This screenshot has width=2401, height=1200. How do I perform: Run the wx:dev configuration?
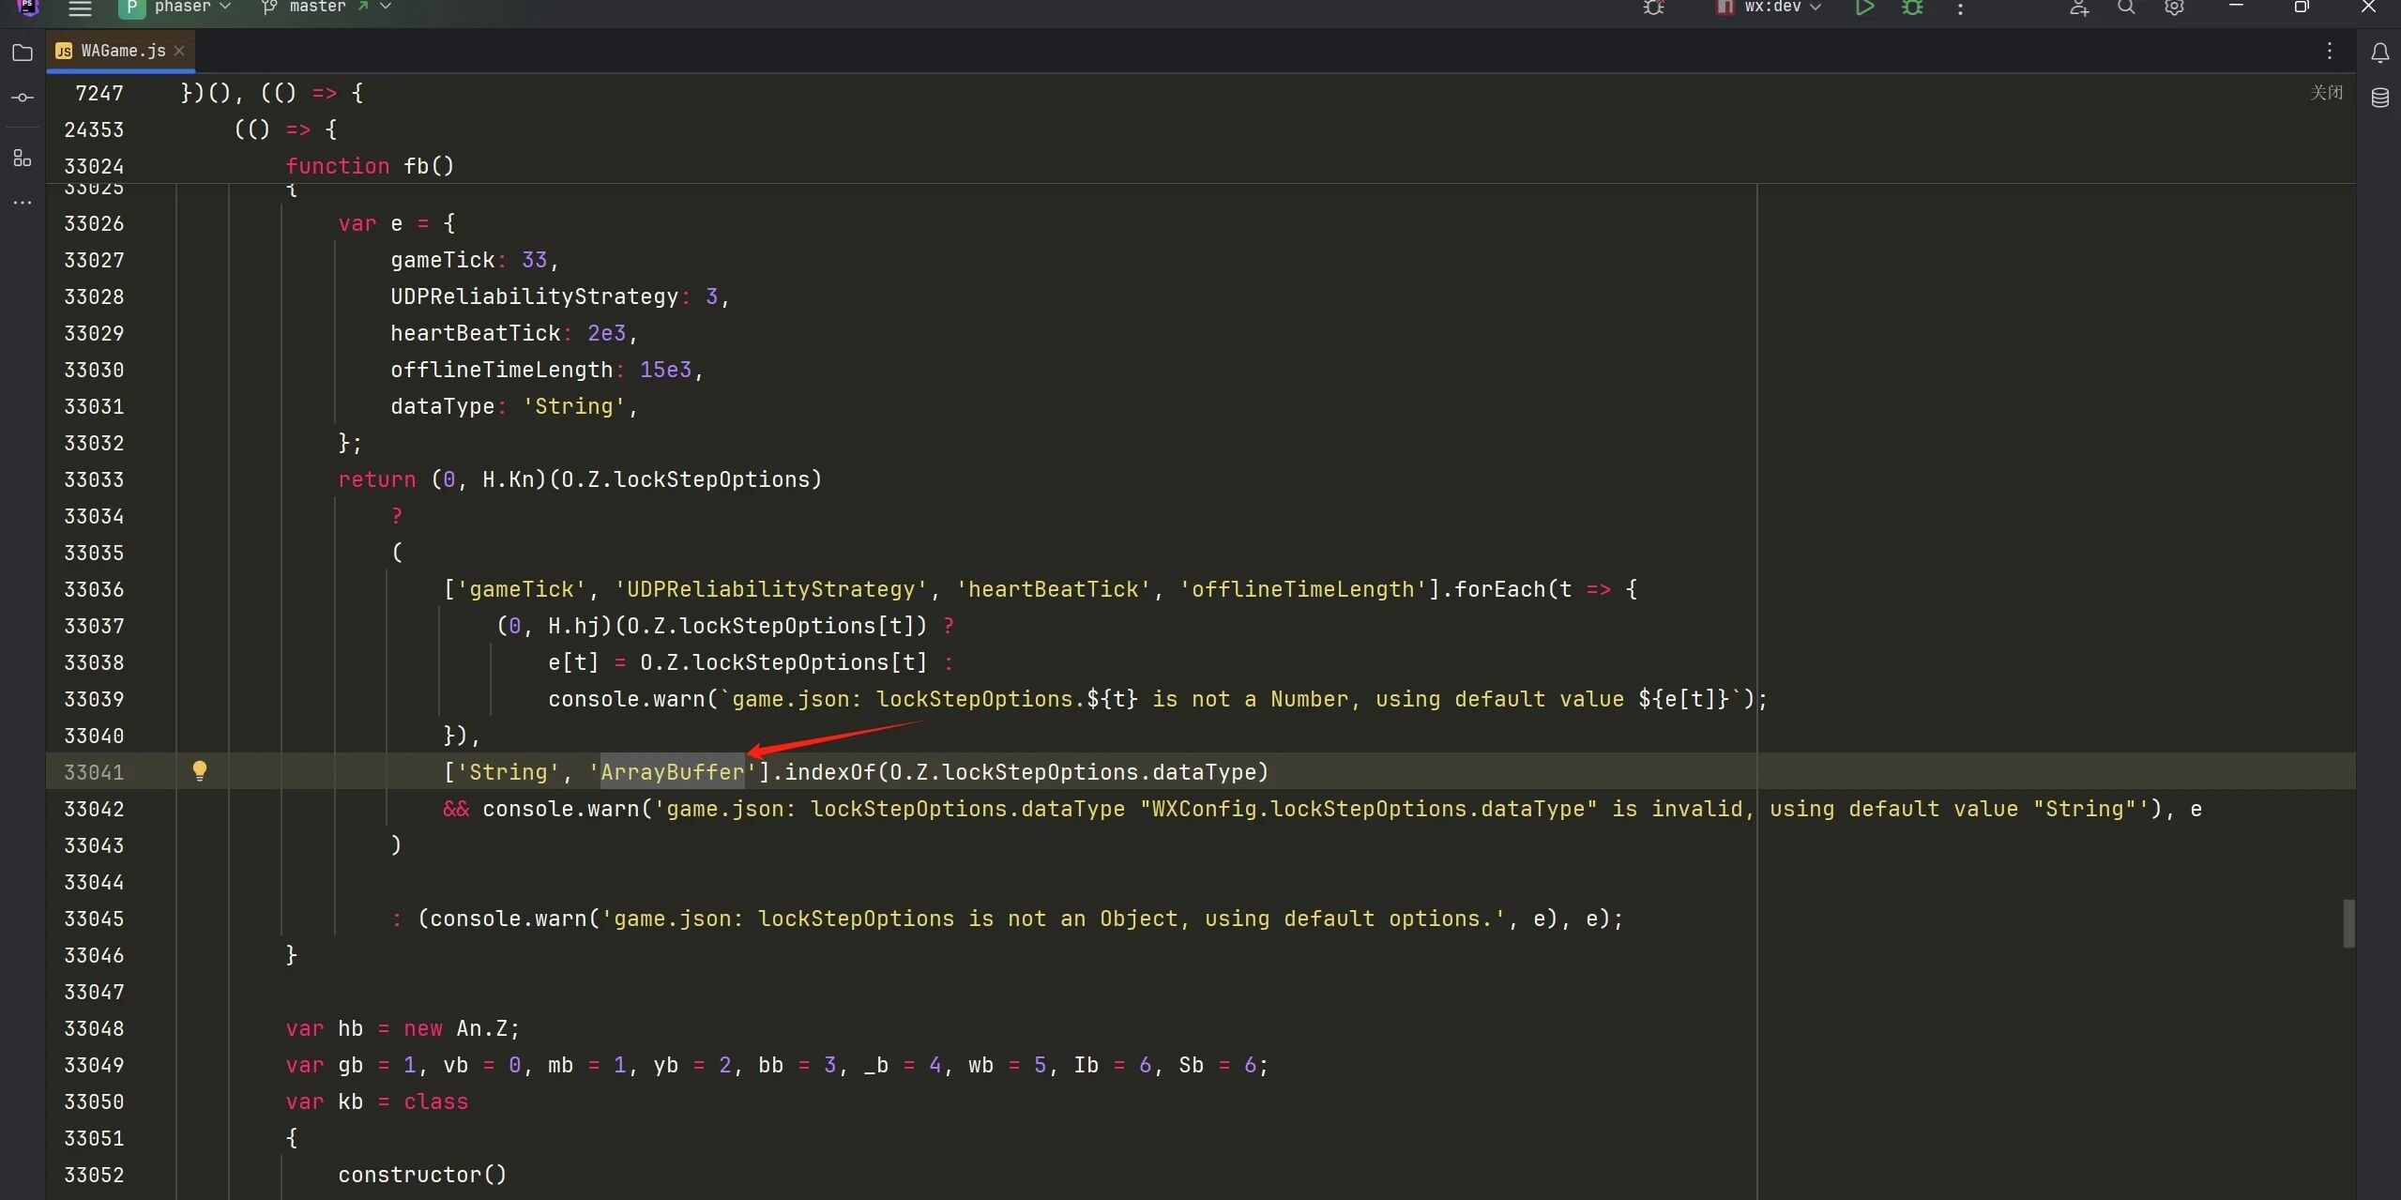coord(1864,8)
